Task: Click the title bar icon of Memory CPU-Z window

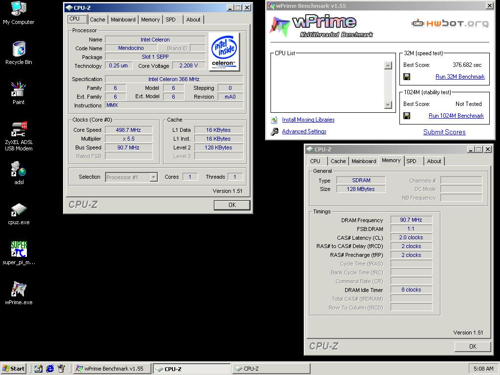Action: tap(310, 149)
